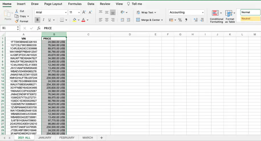This screenshot has height=141, width=261.
Task: Align cell text right
Action: point(113,20)
